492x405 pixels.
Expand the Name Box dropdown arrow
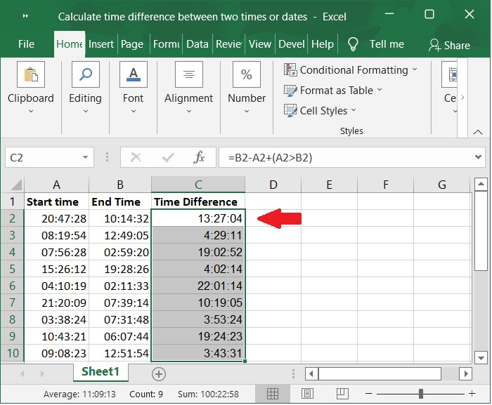85,158
